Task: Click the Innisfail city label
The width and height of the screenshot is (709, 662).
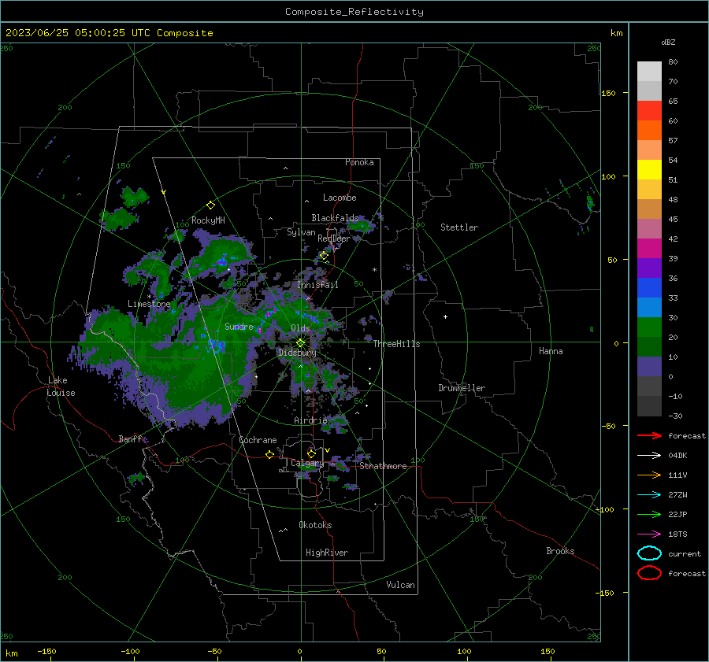Action: (317, 285)
